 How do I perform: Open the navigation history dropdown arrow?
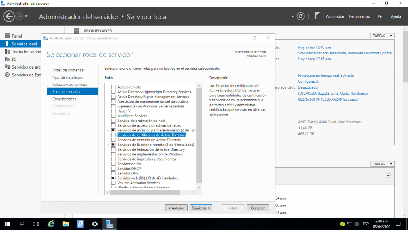click(x=26, y=16)
